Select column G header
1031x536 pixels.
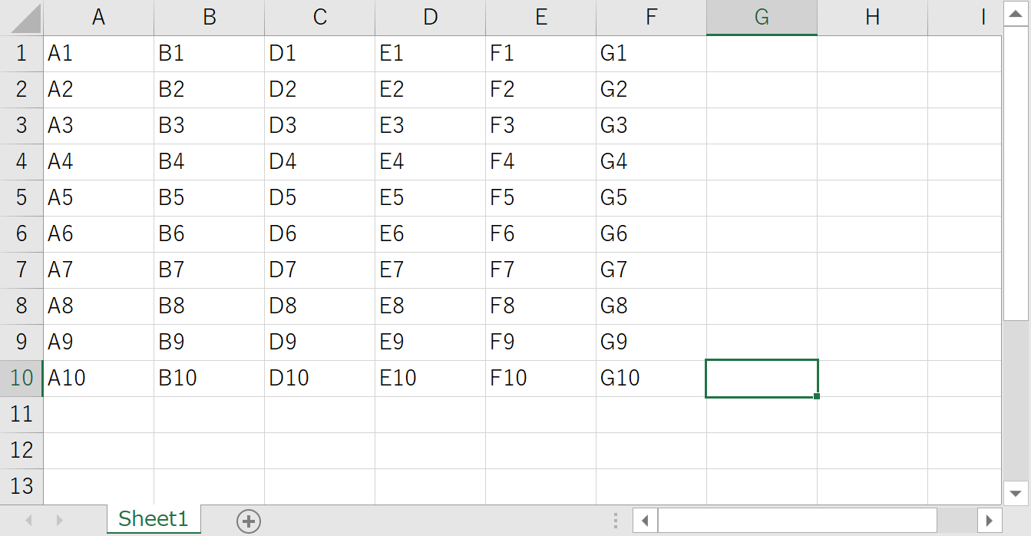point(762,18)
